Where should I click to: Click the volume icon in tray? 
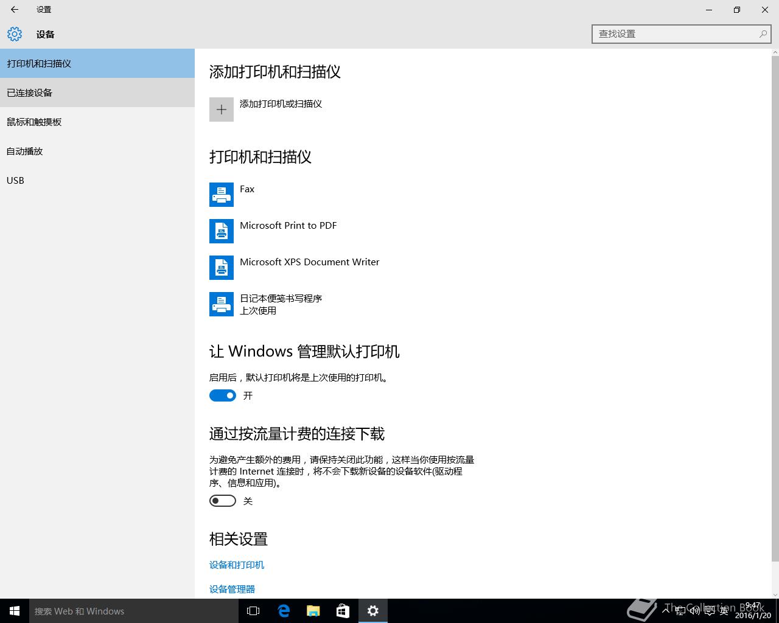pyautogui.click(x=696, y=611)
